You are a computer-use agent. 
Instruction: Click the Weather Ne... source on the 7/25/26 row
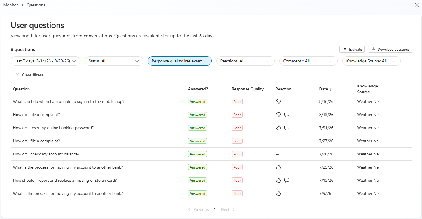[369, 167]
